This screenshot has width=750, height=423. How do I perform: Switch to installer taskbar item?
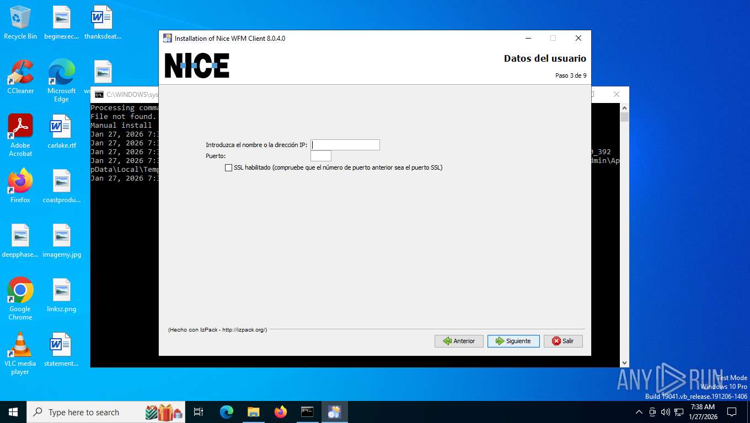coord(334,412)
